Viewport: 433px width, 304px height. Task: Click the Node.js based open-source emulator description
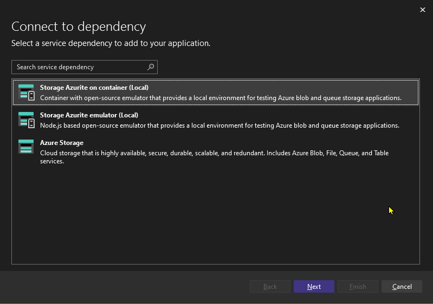click(219, 125)
